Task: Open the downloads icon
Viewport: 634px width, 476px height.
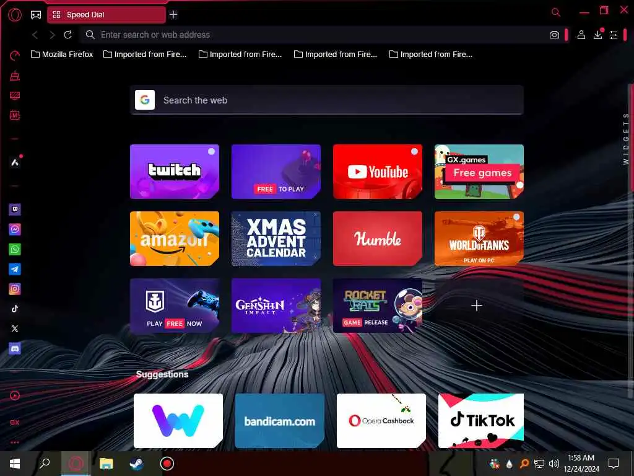Action: 598,35
